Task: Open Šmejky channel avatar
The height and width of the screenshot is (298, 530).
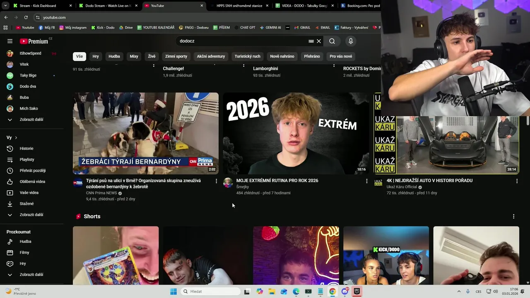Action: point(228,183)
